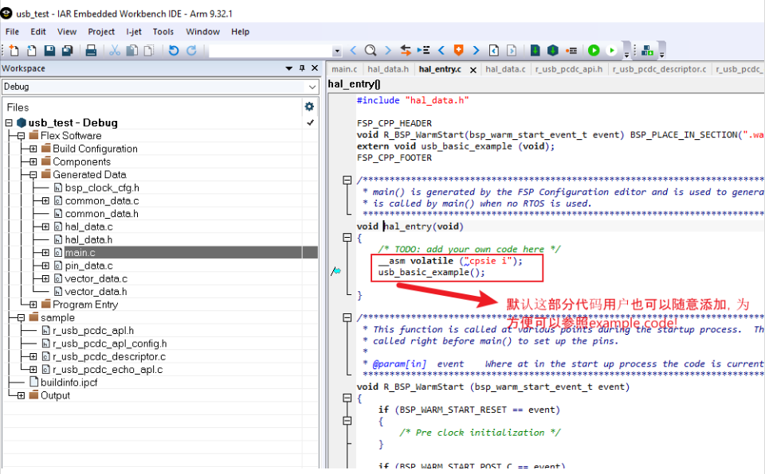Image resolution: width=765 pixels, height=474 pixels.
Task: Pin the Workspace panel
Action: pyautogui.click(x=302, y=68)
